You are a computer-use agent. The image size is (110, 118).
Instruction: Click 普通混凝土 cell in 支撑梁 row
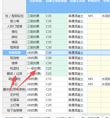tap(77, 100)
